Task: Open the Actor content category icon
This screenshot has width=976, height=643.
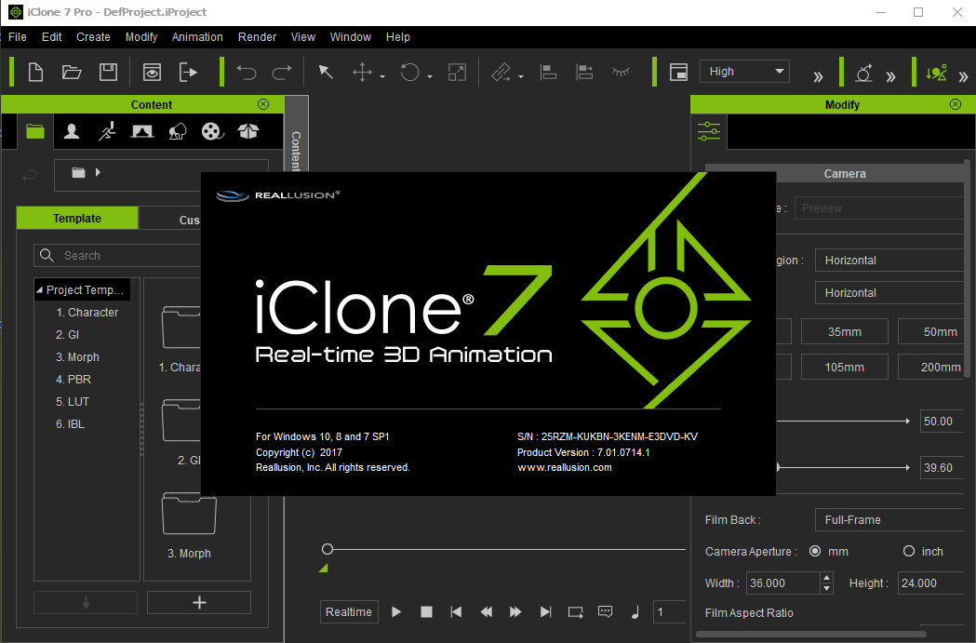Action: click(72, 131)
